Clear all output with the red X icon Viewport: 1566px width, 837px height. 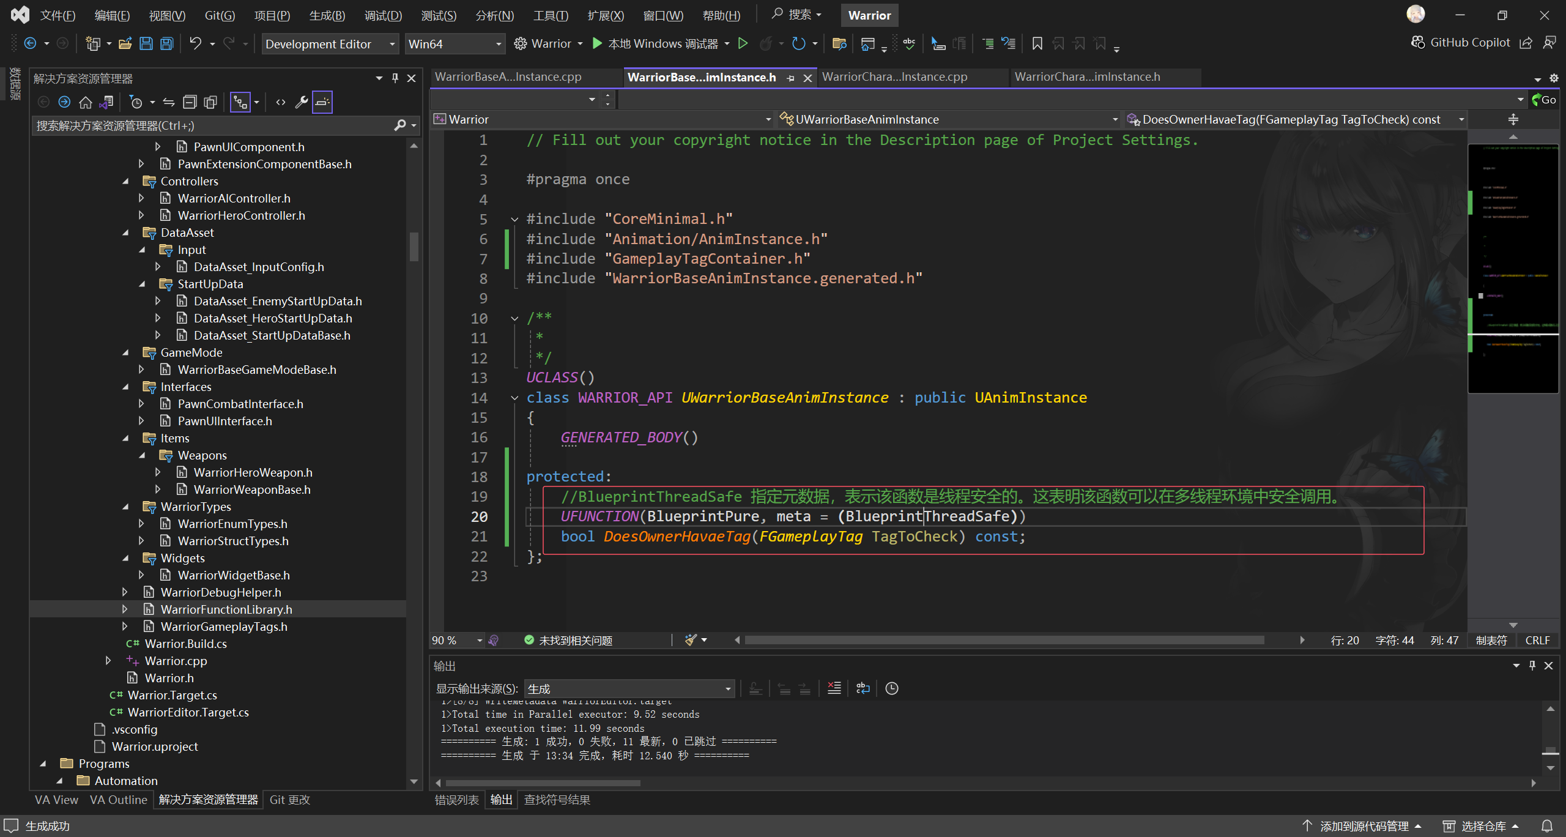click(x=834, y=688)
